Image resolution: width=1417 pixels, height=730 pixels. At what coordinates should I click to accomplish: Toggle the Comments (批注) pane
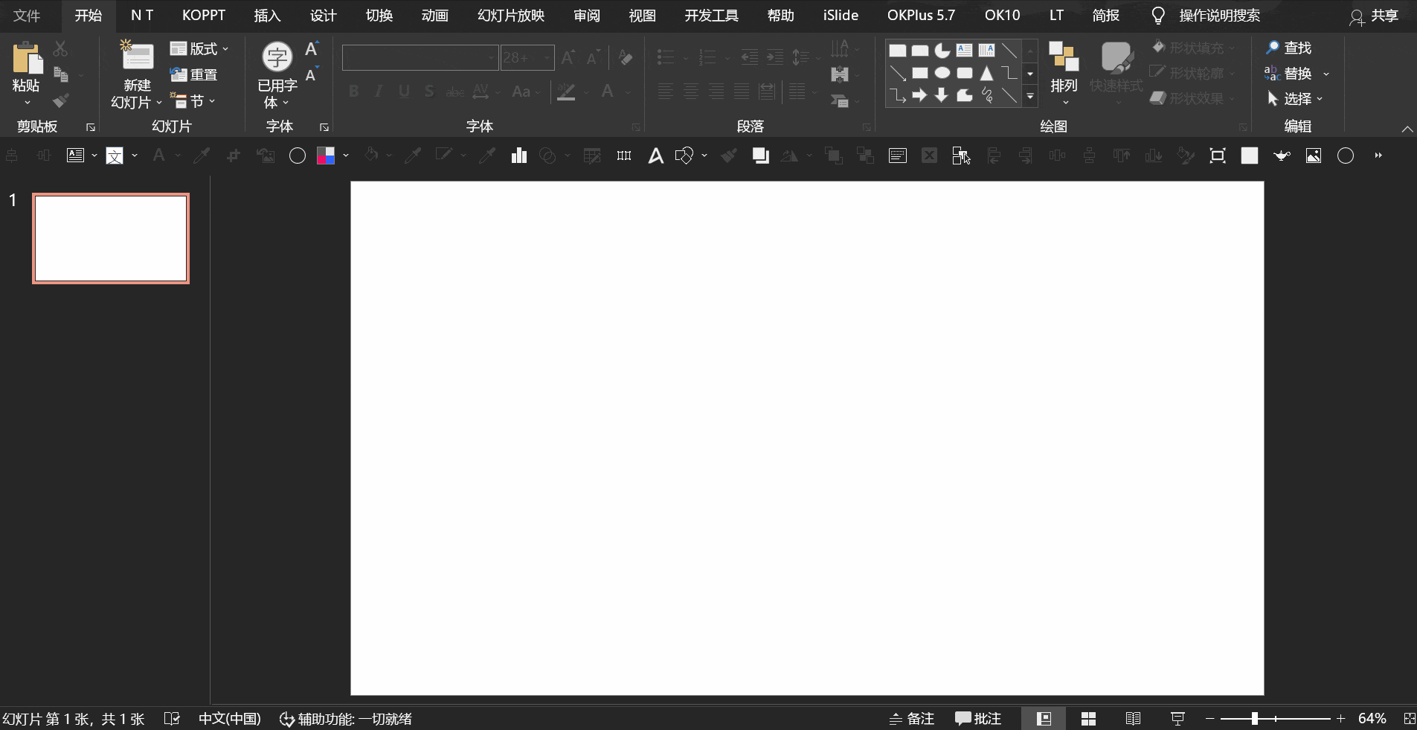click(x=978, y=719)
